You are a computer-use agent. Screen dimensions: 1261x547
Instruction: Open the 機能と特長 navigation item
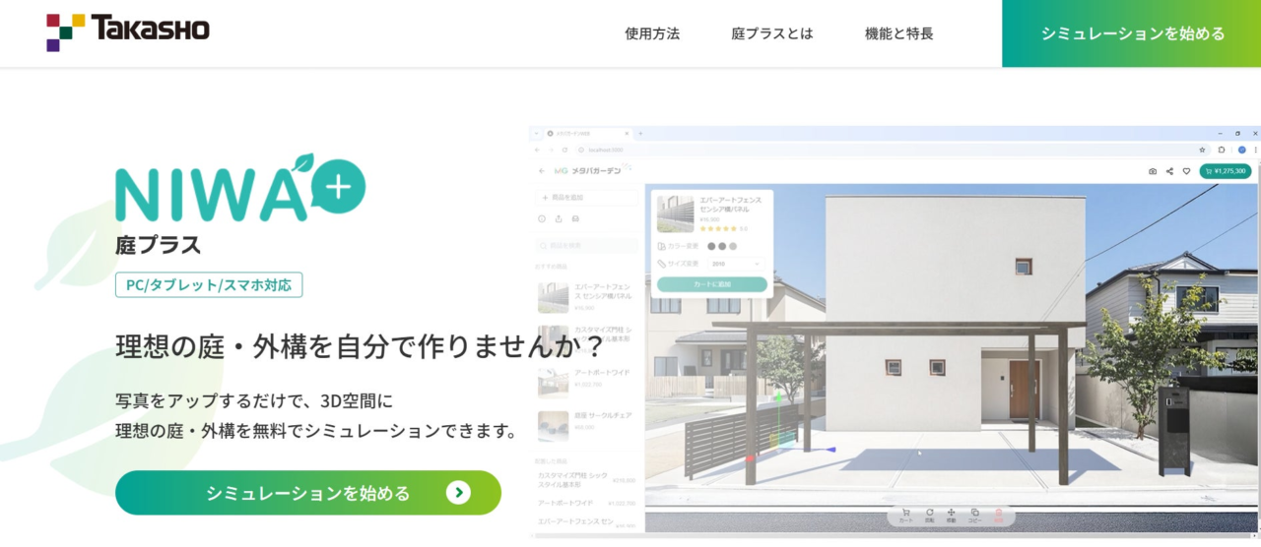pyautogui.click(x=898, y=33)
